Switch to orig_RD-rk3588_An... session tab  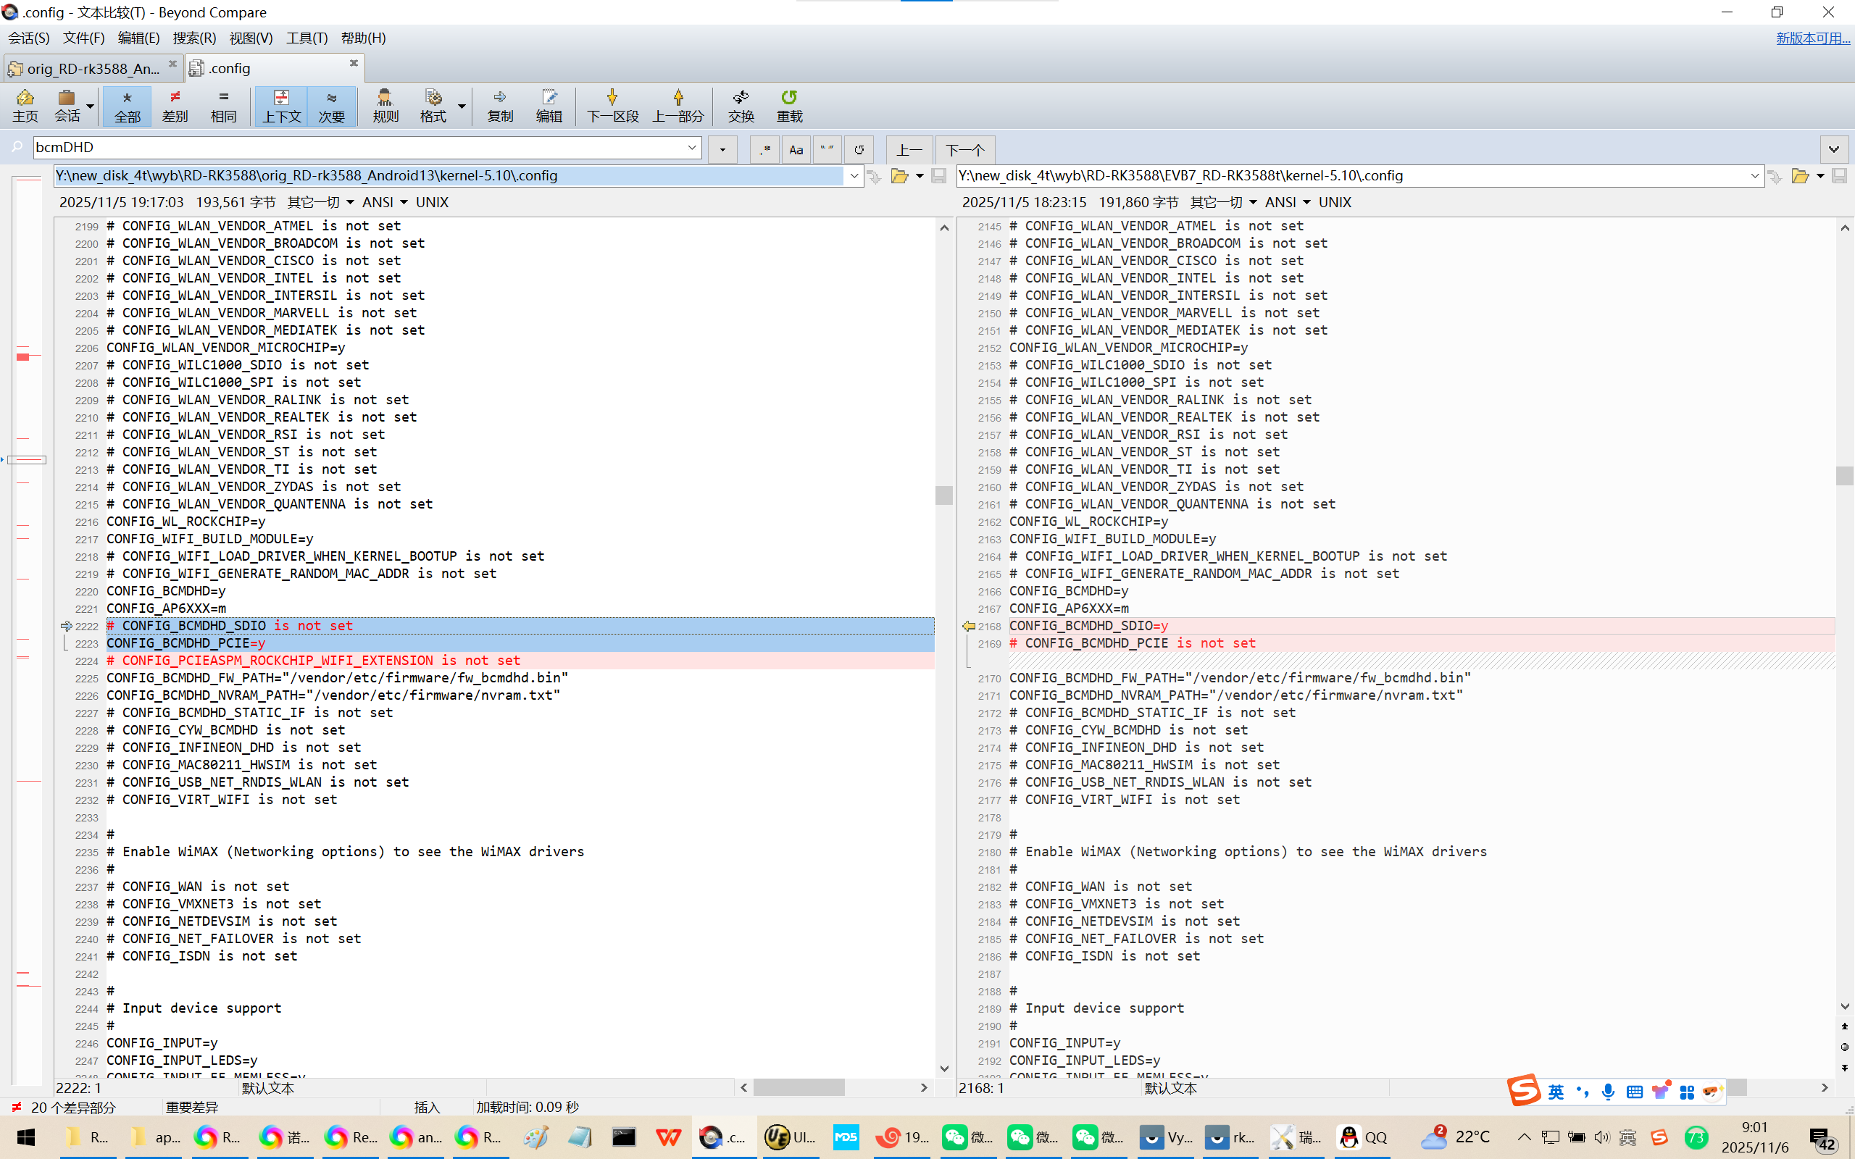pyautogui.click(x=92, y=69)
